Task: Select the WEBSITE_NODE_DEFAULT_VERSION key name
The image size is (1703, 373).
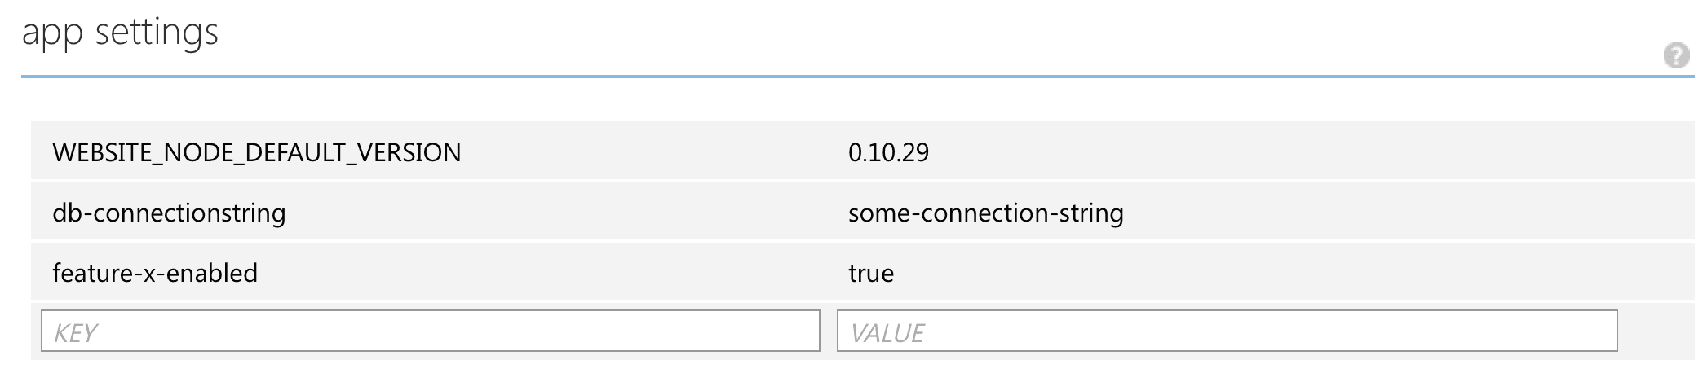Action: (x=257, y=152)
